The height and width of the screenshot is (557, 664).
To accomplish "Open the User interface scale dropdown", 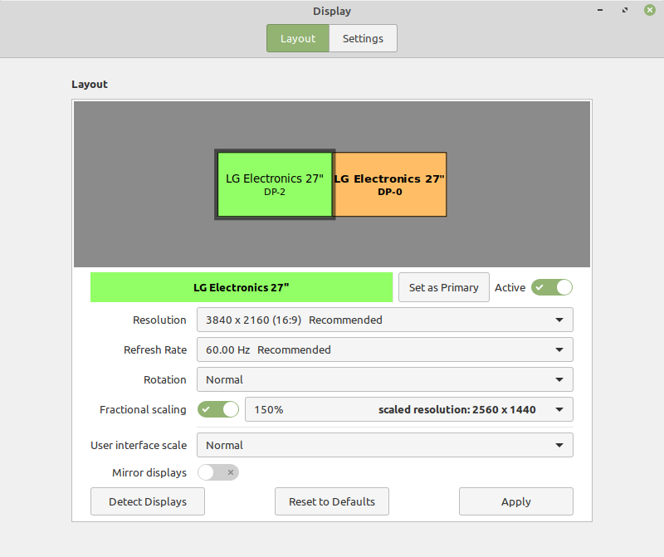I will coord(384,445).
